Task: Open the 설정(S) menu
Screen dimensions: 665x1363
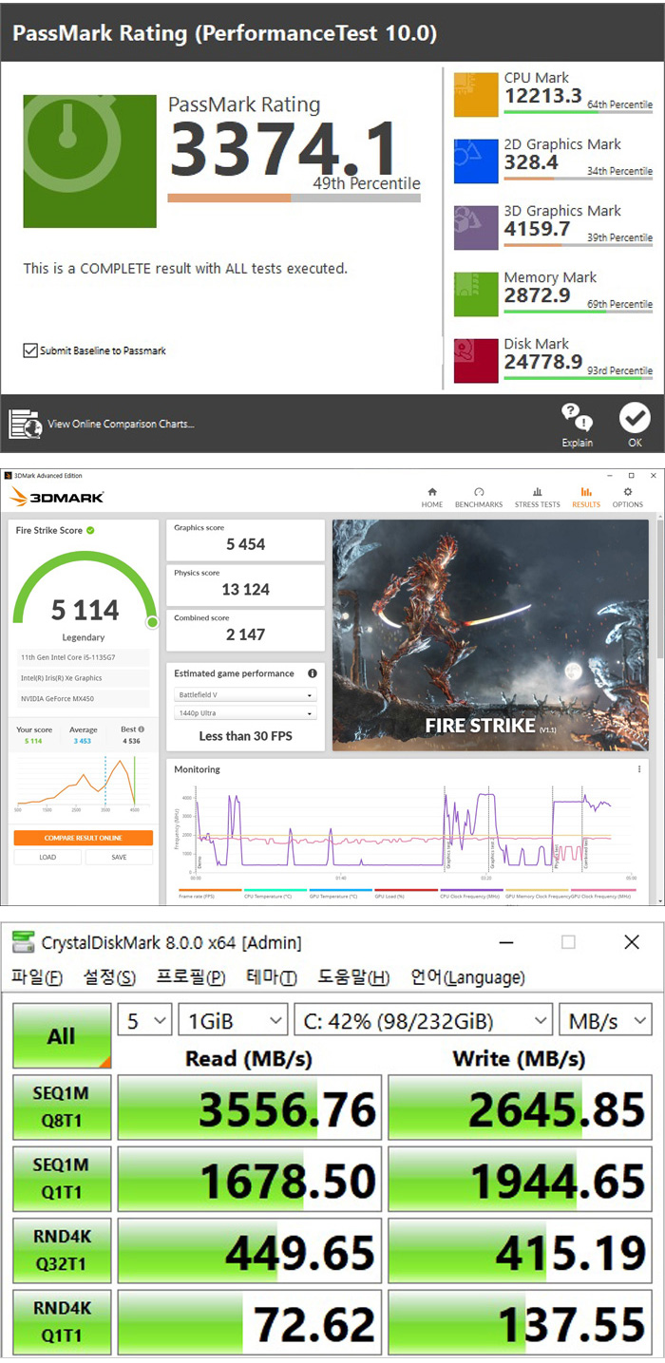Action: click(x=109, y=976)
